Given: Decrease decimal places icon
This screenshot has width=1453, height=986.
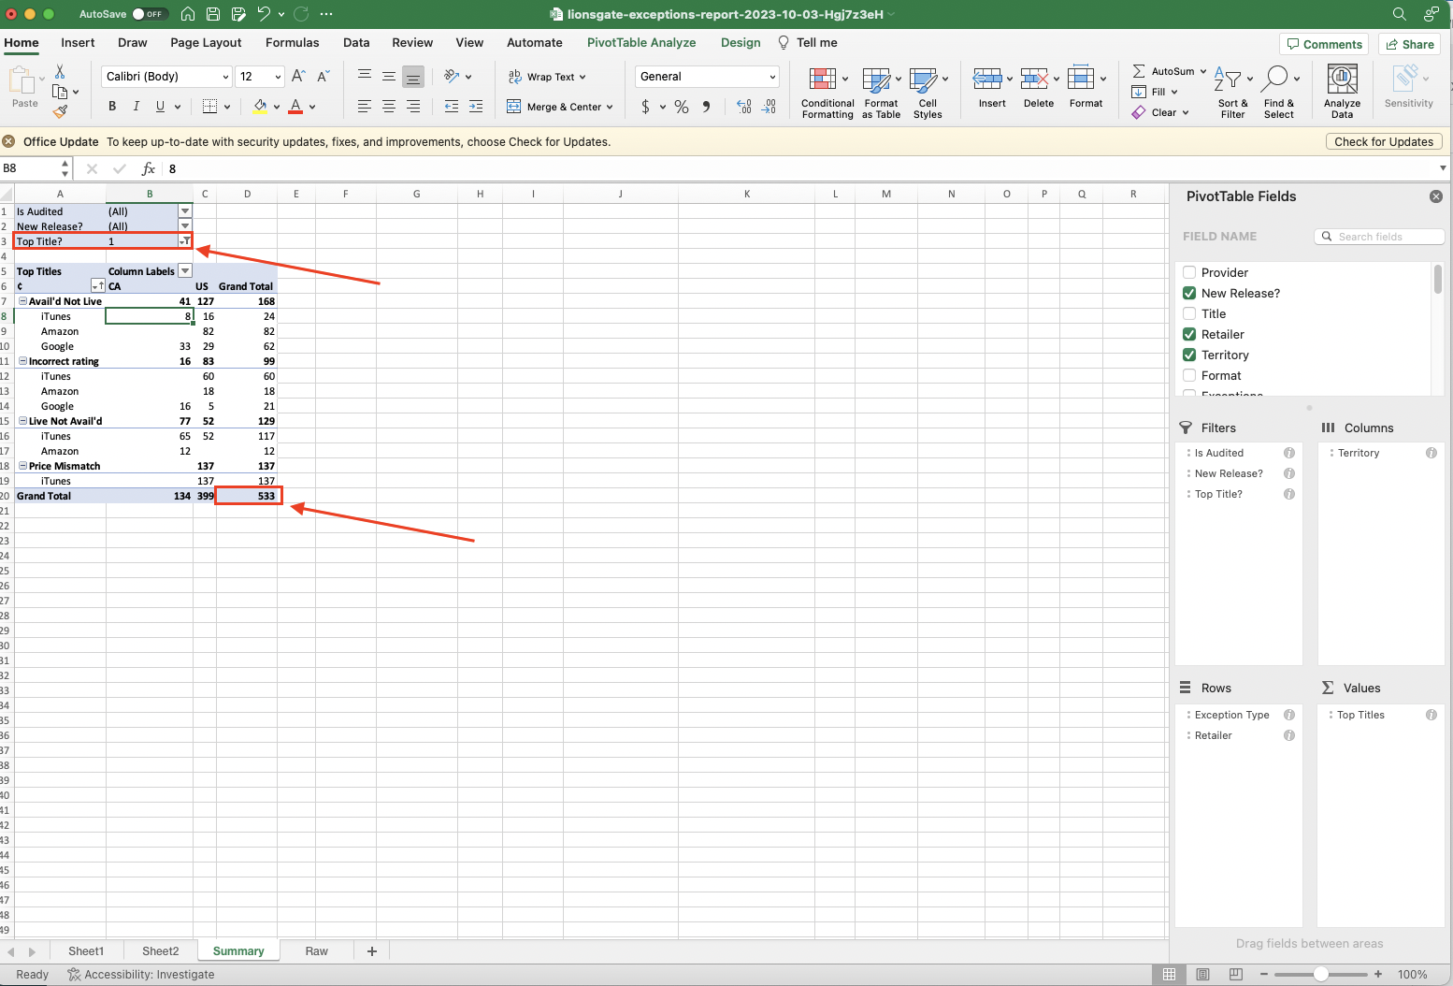Looking at the screenshot, I should click(x=769, y=107).
